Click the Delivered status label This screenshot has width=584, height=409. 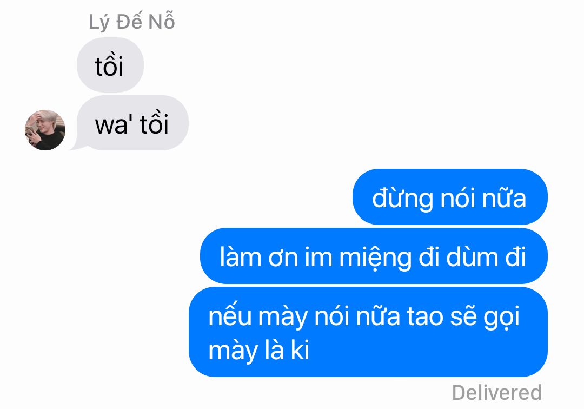[x=497, y=393]
